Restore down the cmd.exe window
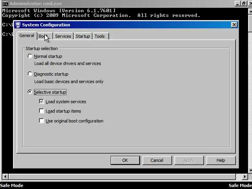The height and width of the screenshot is (189, 252). tap(244, 4)
